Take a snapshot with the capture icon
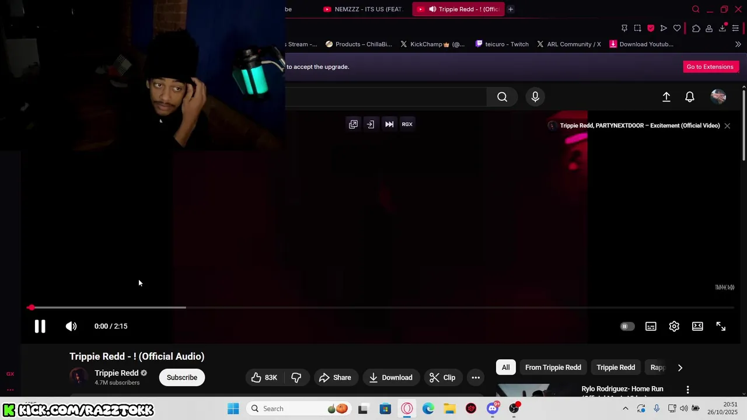 [637, 28]
